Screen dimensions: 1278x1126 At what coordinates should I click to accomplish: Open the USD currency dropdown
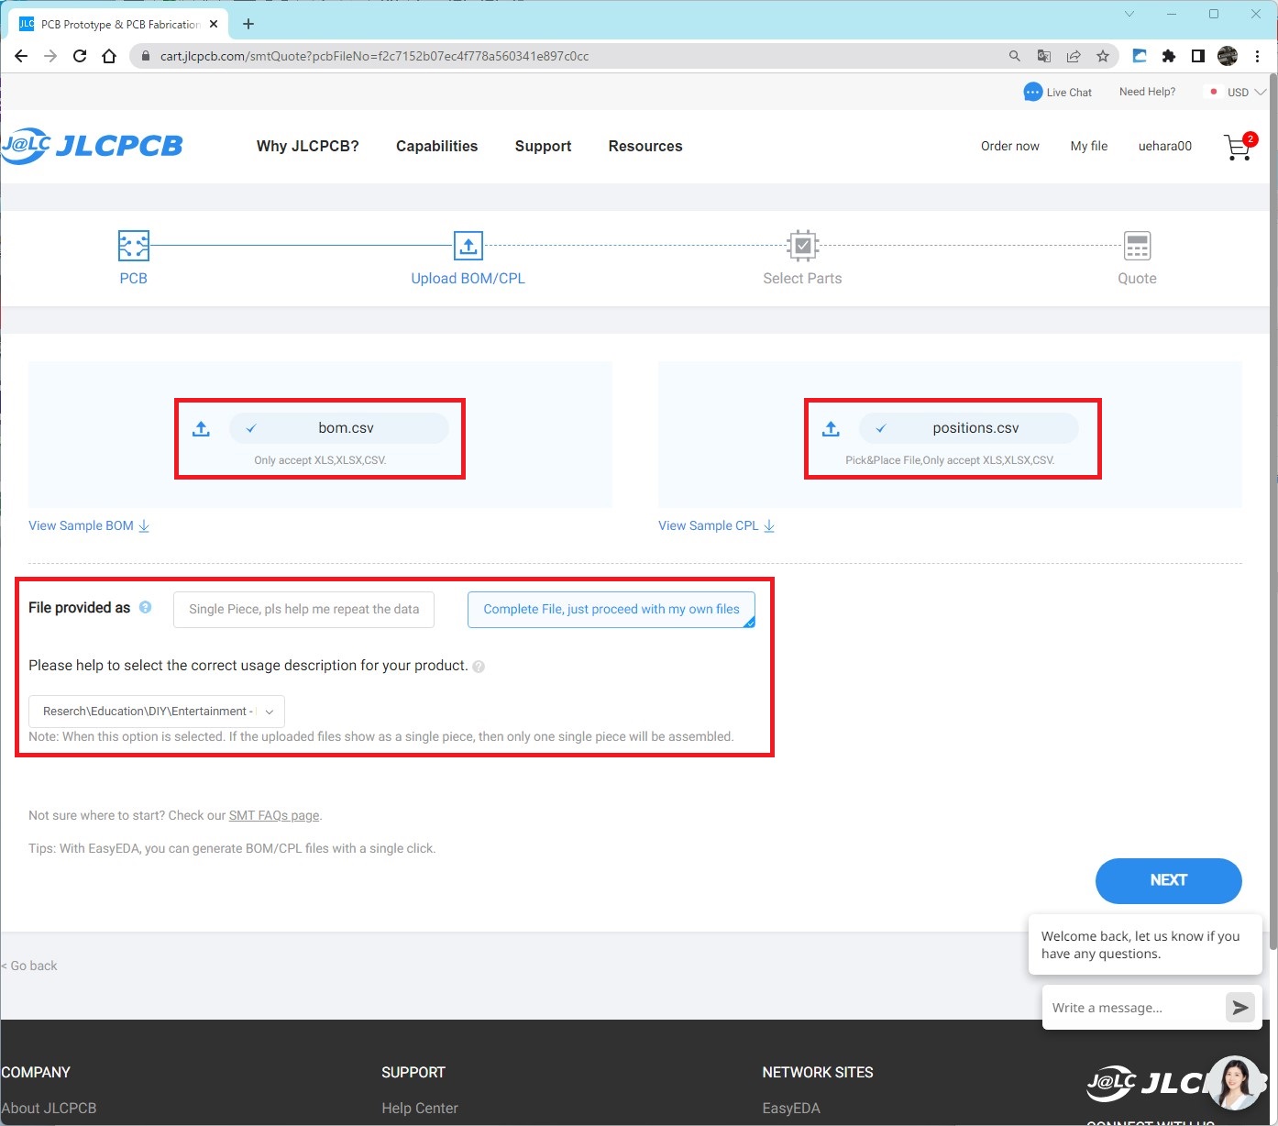click(1238, 92)
